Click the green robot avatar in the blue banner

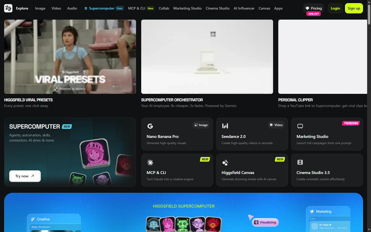(183, 224)
